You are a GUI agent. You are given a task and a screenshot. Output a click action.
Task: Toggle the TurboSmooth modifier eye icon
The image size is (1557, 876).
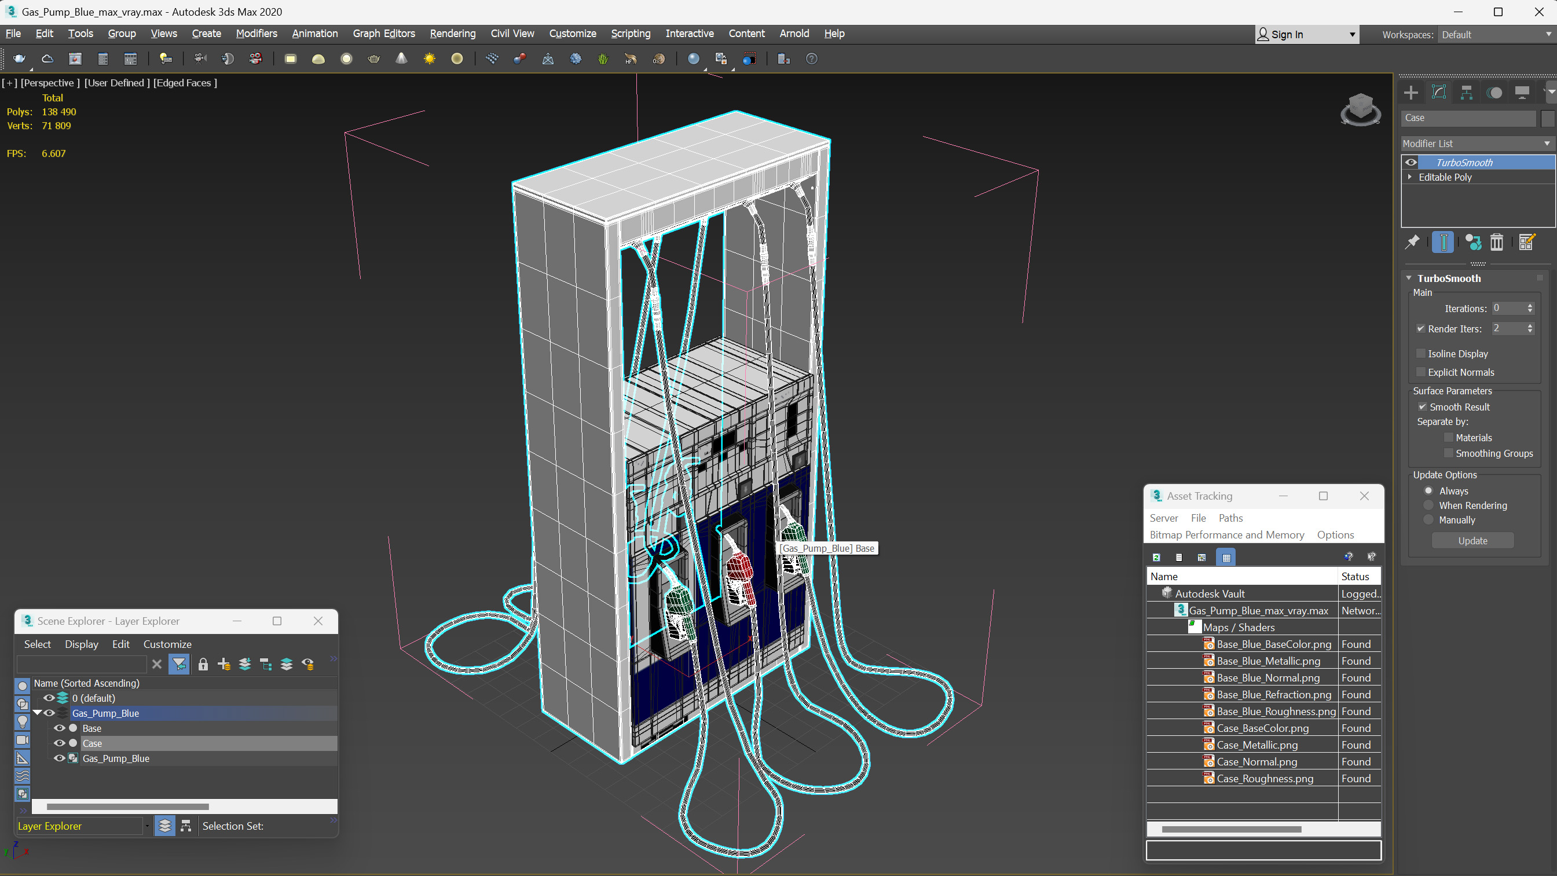point(1411,163)
